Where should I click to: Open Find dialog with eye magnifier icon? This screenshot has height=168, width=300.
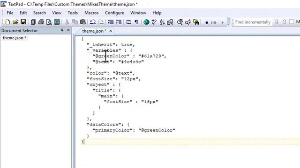[x=180, y=22]
